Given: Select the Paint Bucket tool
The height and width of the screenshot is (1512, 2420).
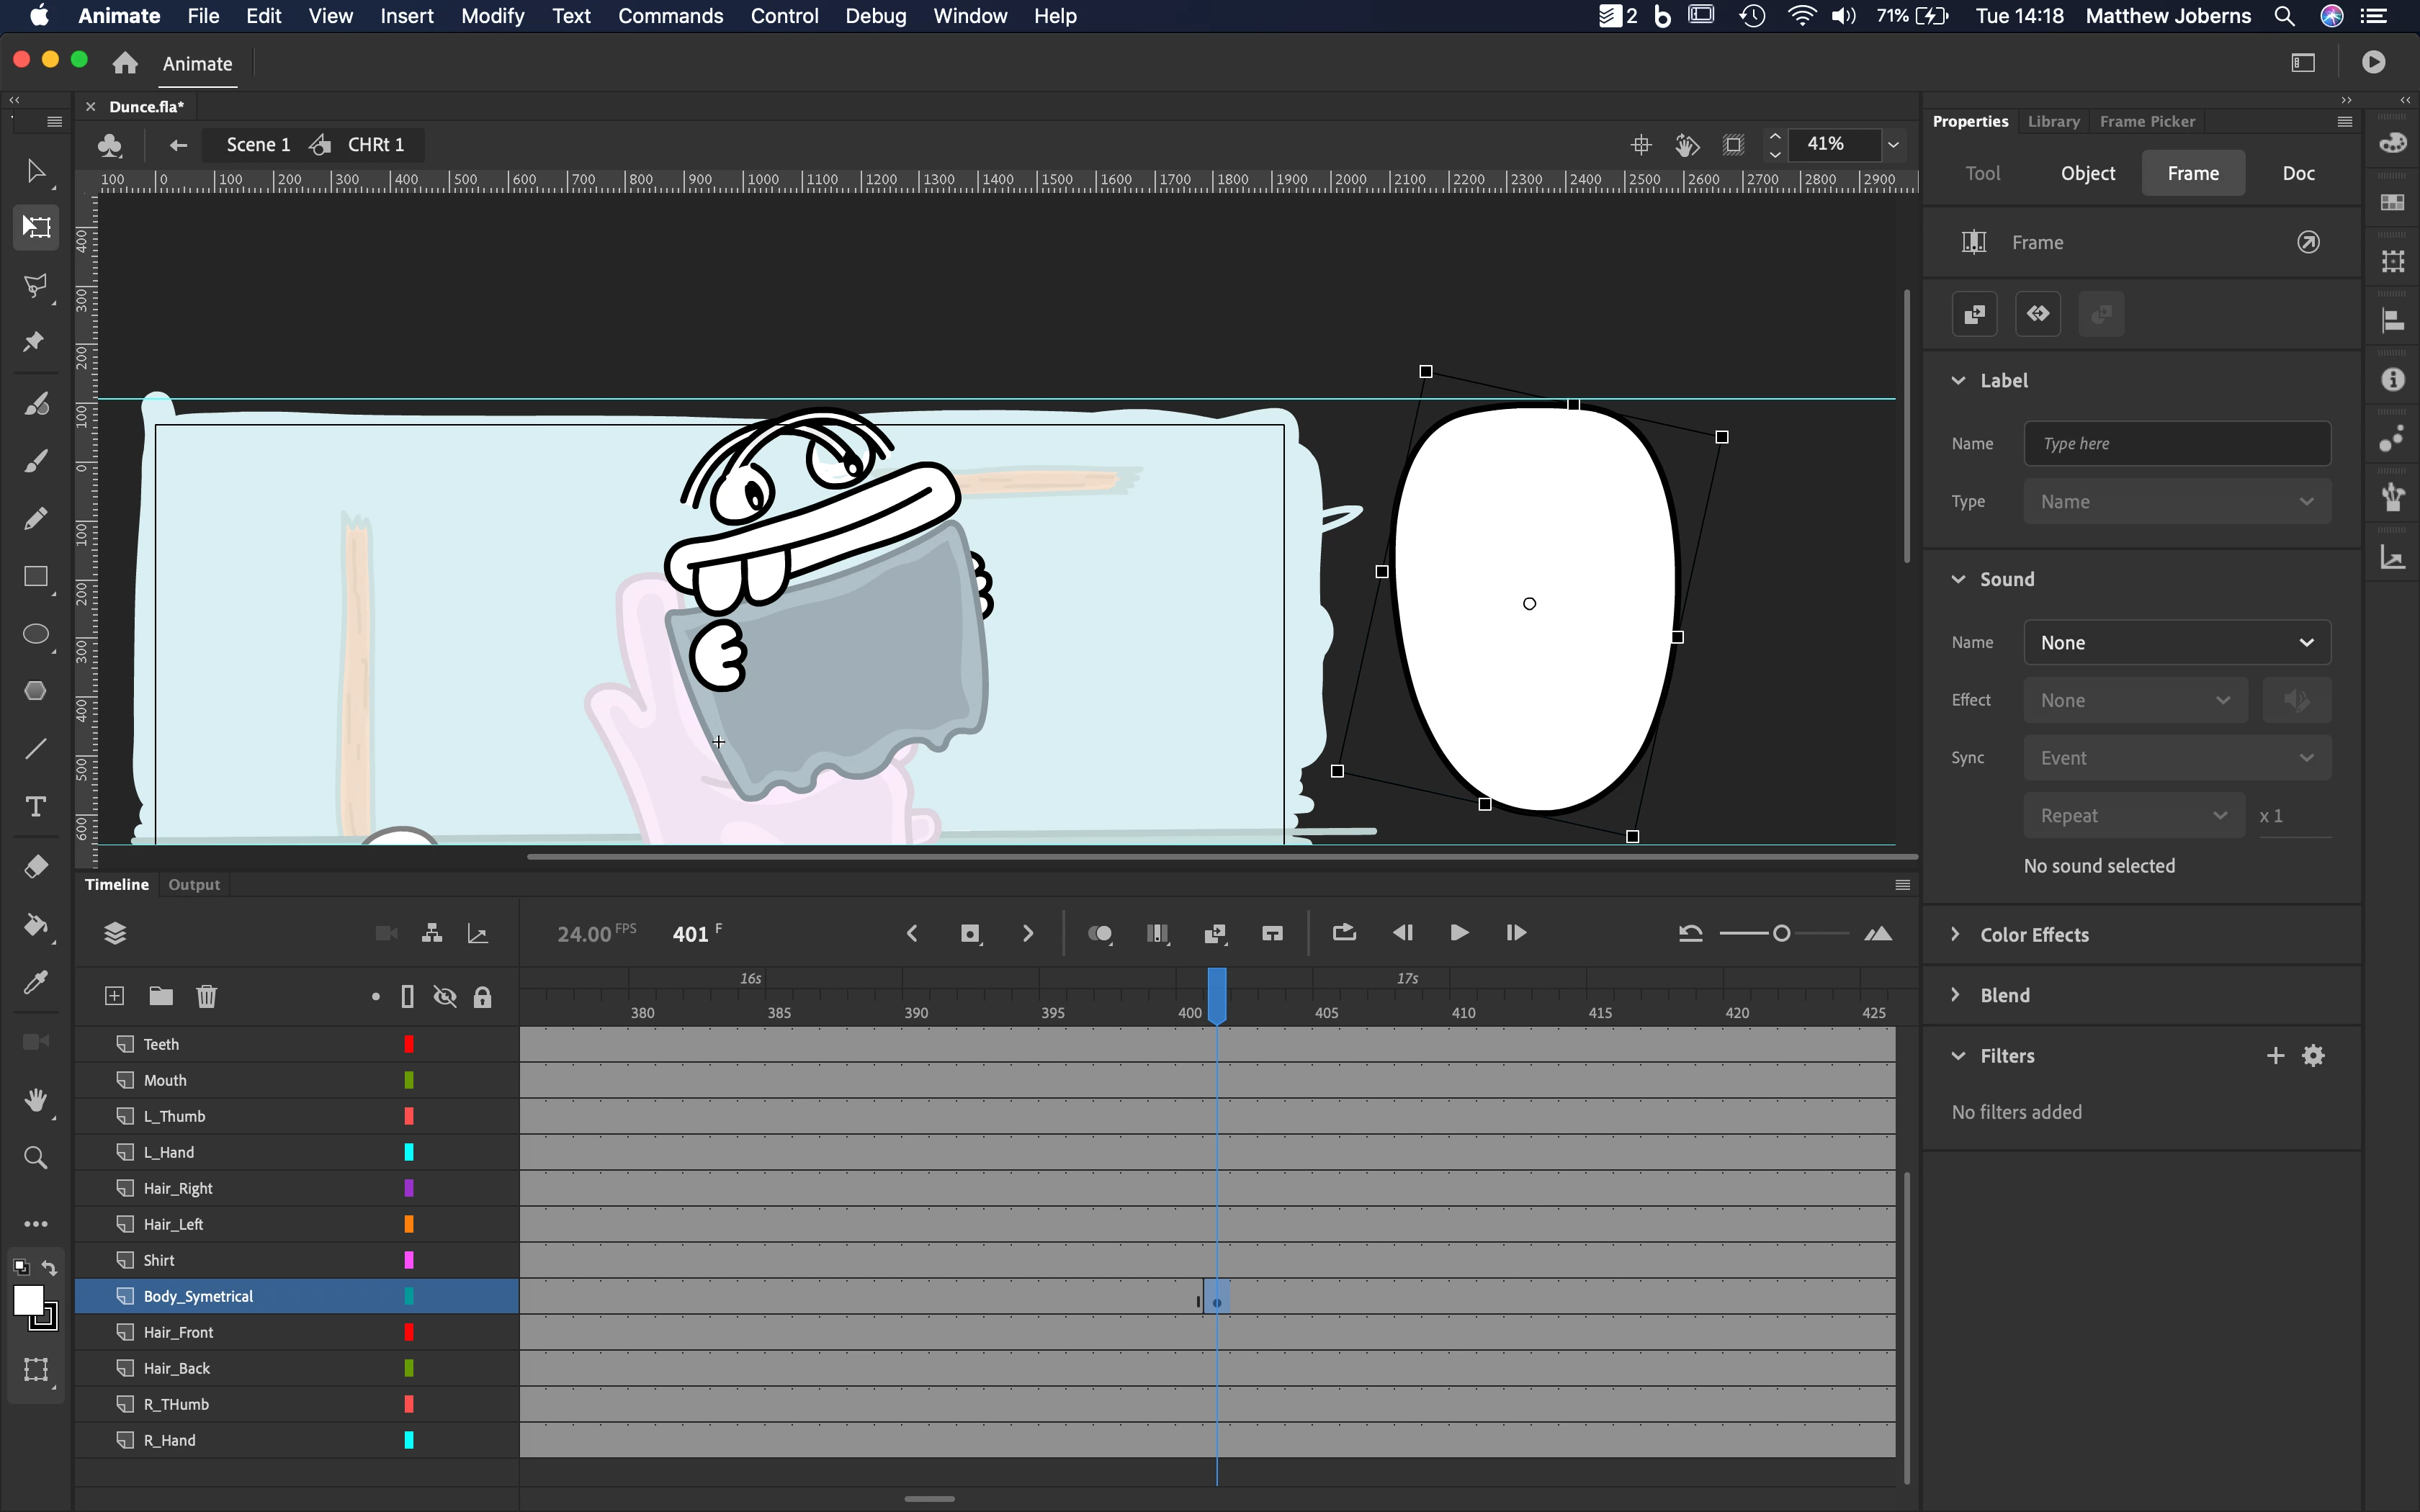Looking at the screenshot, I should (x=36, y=925).
